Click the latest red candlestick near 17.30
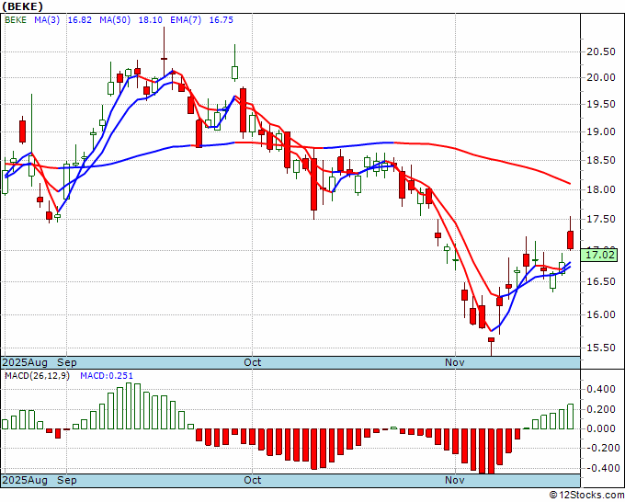 [571, 240]
